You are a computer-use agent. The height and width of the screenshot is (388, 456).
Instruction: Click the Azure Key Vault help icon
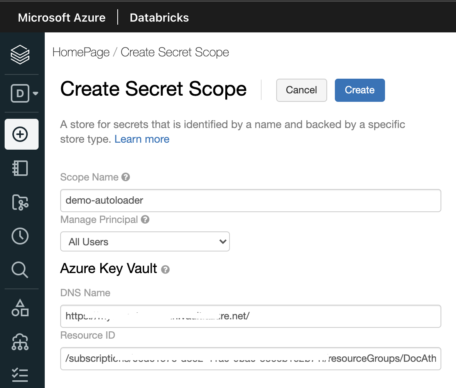tap(166, 270)
